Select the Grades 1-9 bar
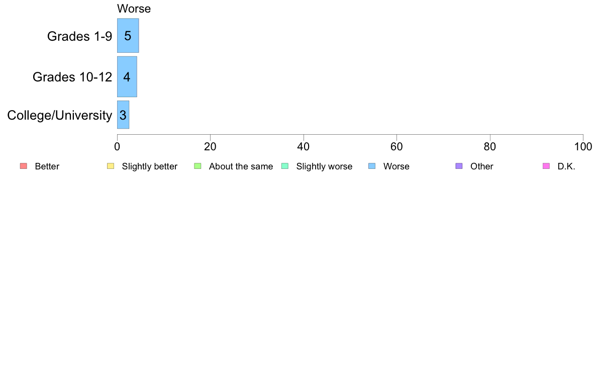This screenshot has height=370, width=597. coord(128,35)
